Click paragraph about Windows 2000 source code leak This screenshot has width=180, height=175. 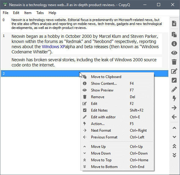[x=87, y=62]
